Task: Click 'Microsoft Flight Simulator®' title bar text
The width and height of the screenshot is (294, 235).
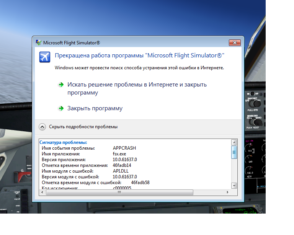Action: coord(72,43)
